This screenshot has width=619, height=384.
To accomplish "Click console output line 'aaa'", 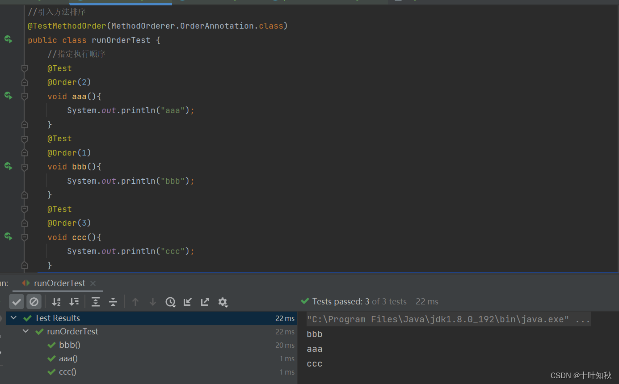I will pos(315,349).
